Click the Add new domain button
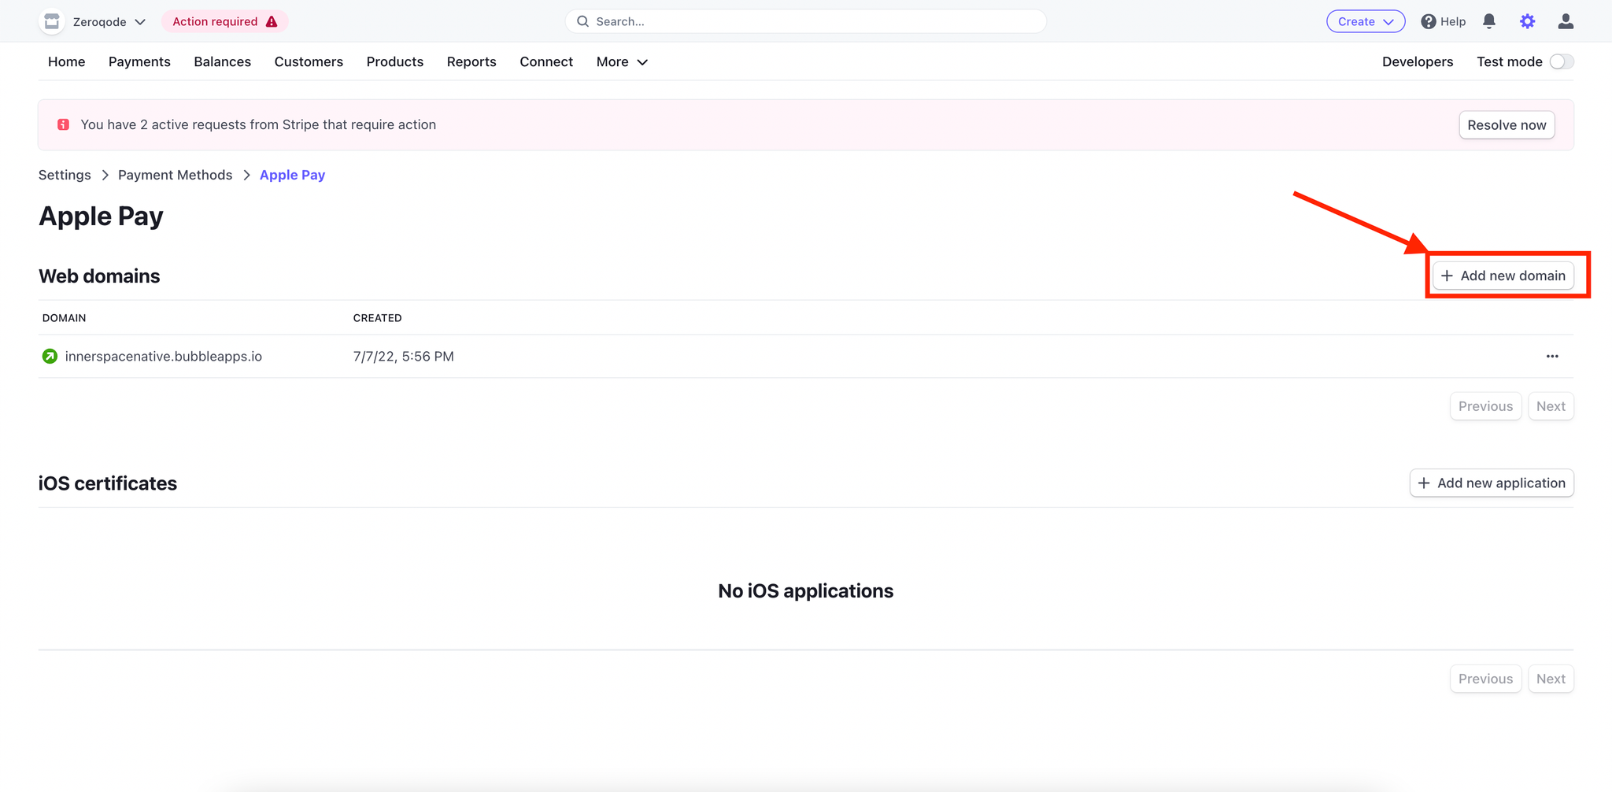 coord(1503,276)
